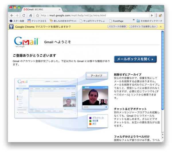
Task: Click the このサイトでは保存しない button
Action: (143, 26)
